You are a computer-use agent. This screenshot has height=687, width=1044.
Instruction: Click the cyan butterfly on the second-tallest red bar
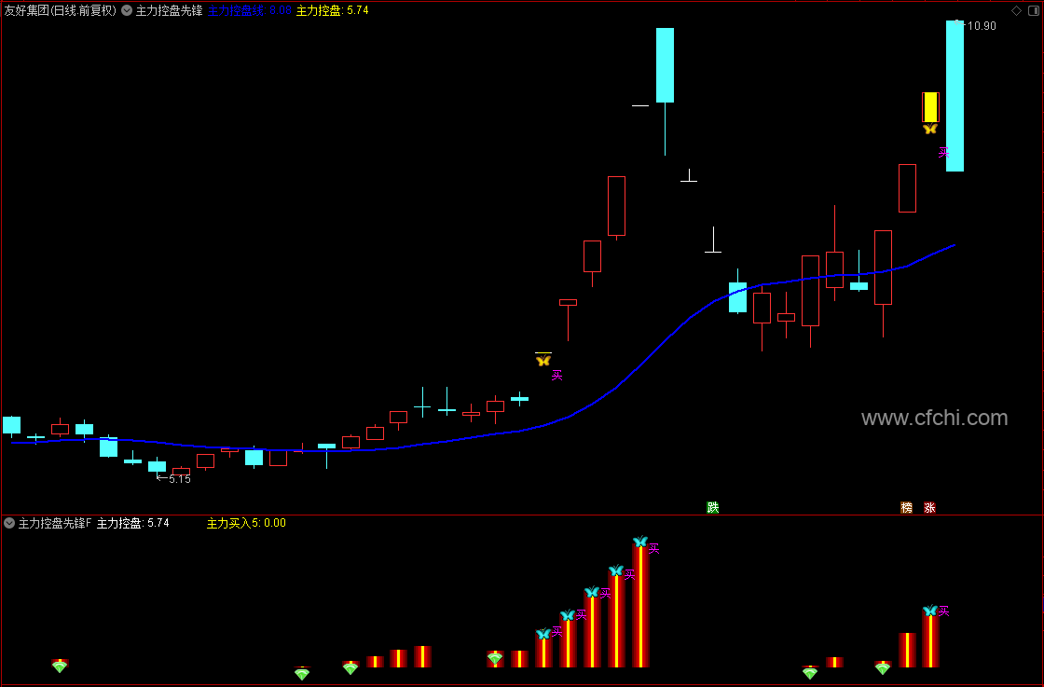tap(616, 570)
